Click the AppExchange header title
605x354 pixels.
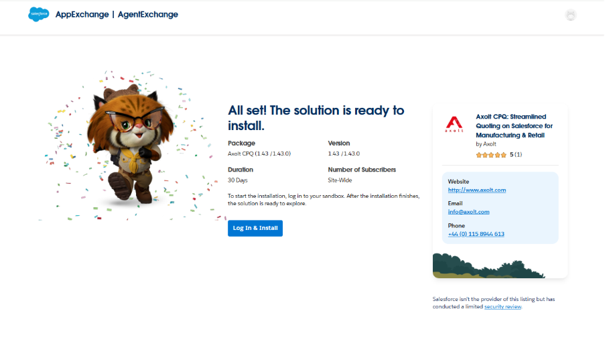click(x=82, y=15)
